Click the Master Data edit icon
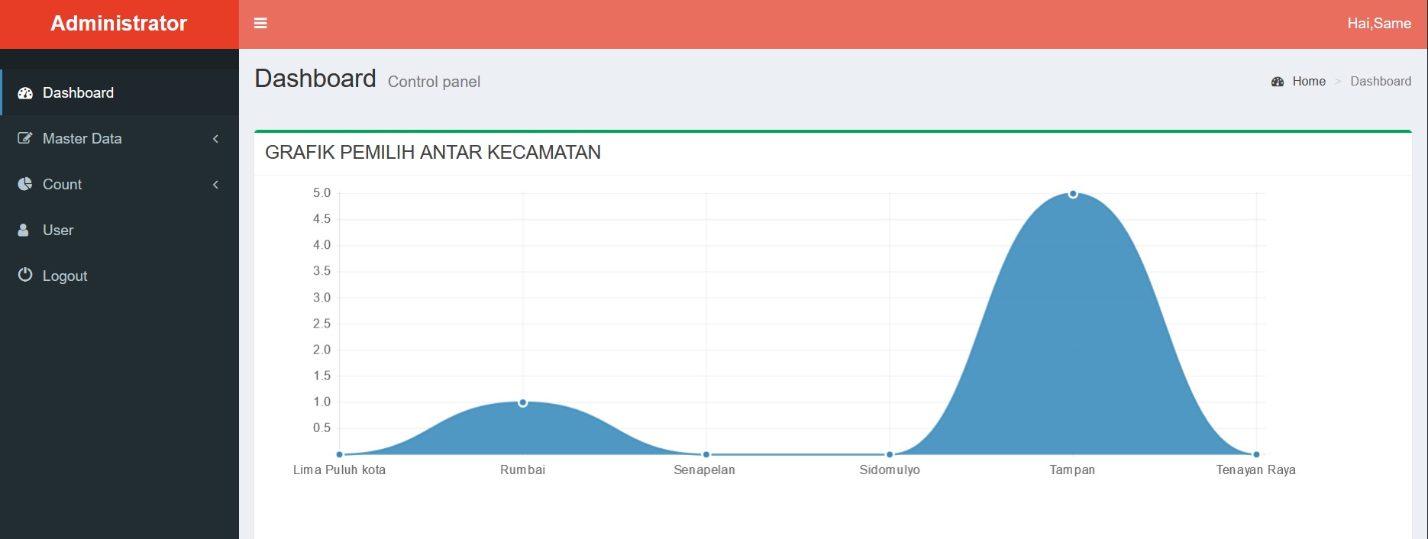 coord(25,138)
